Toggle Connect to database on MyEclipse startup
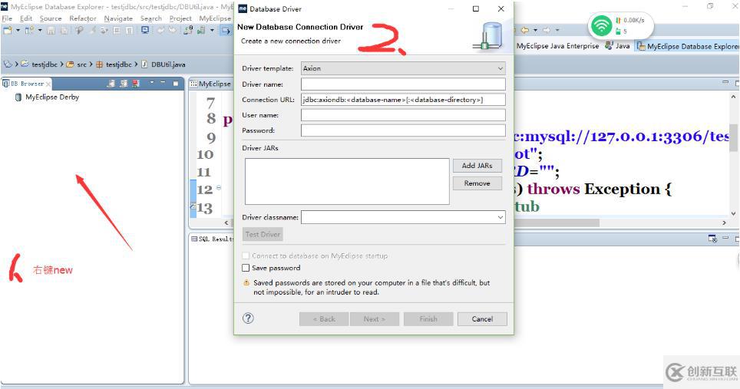The image size is (740, 389). point(246,255)
